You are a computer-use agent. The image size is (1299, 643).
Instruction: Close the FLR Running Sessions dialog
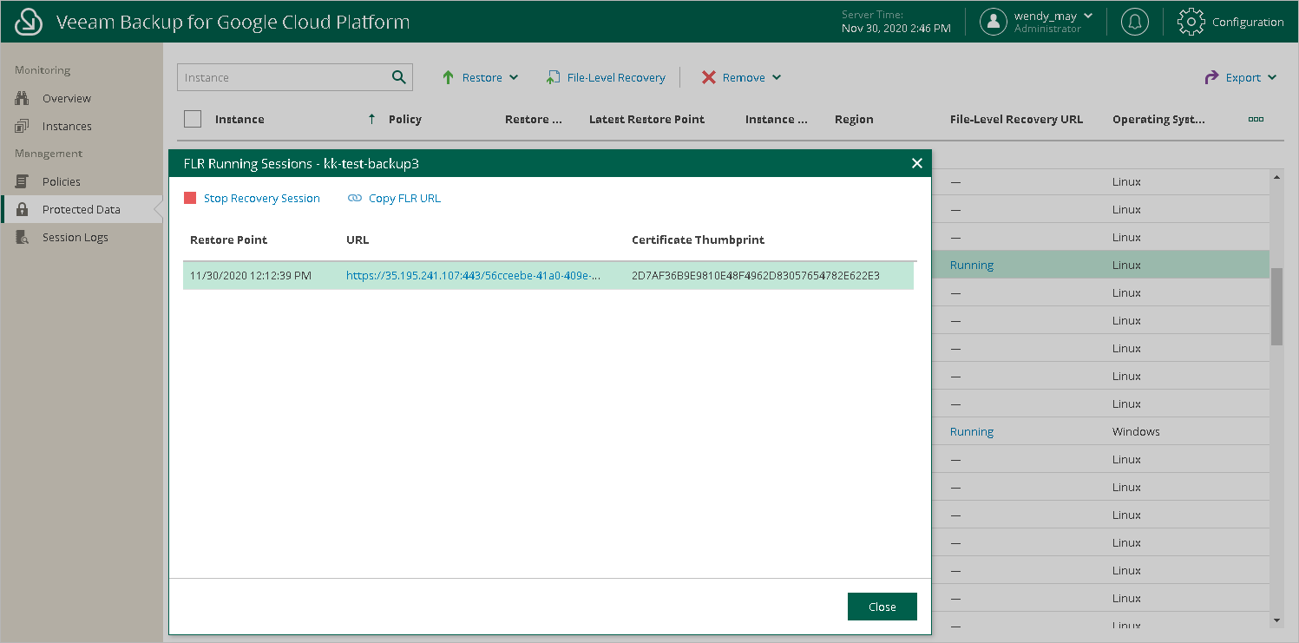pos(916,163)
